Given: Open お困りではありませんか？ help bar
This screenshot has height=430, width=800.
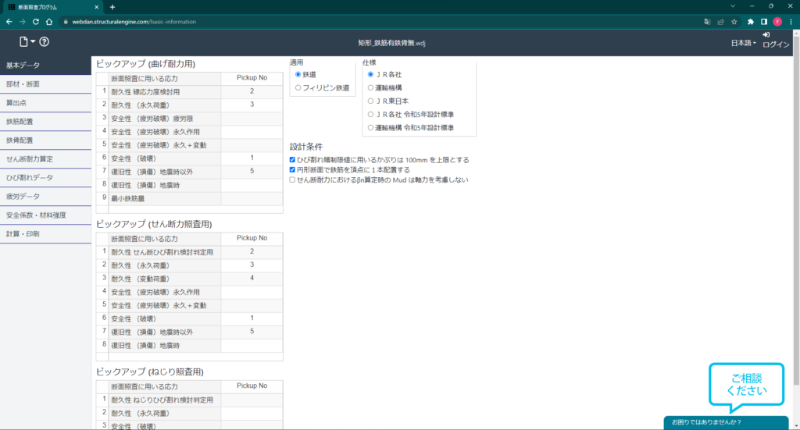Looking at the screenshot, I should point(726,422).
